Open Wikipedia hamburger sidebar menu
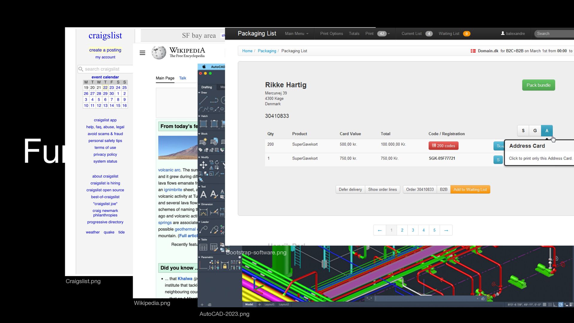The image size is (574, 323). click(142, 53)
